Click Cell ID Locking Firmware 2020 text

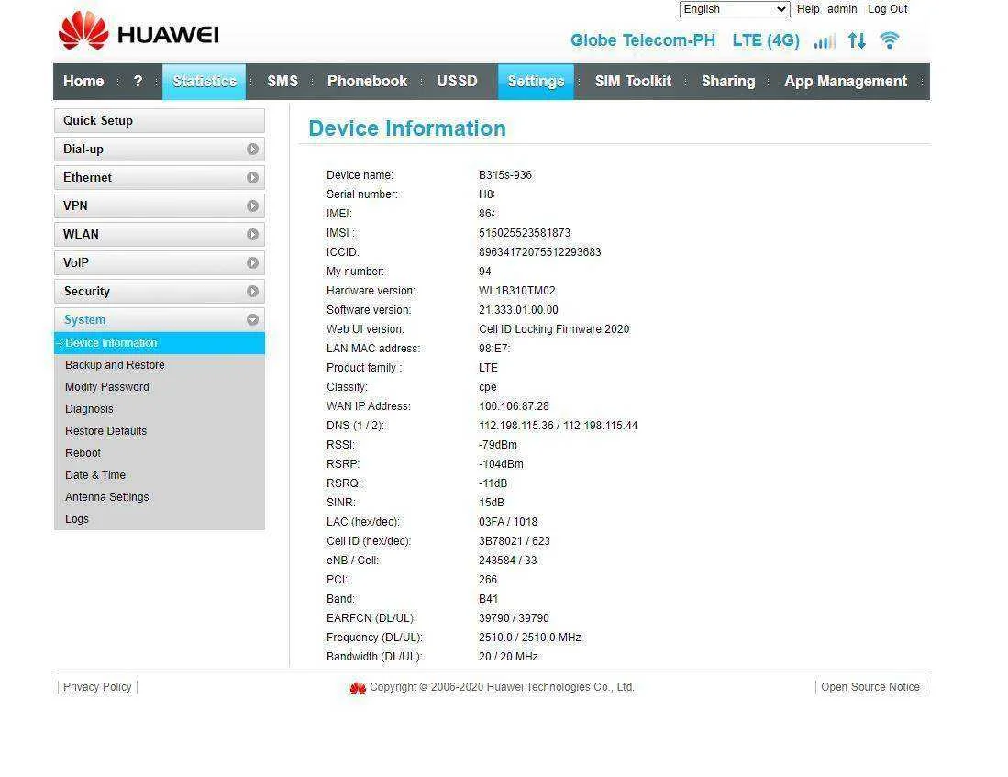[x=553, y=329]
